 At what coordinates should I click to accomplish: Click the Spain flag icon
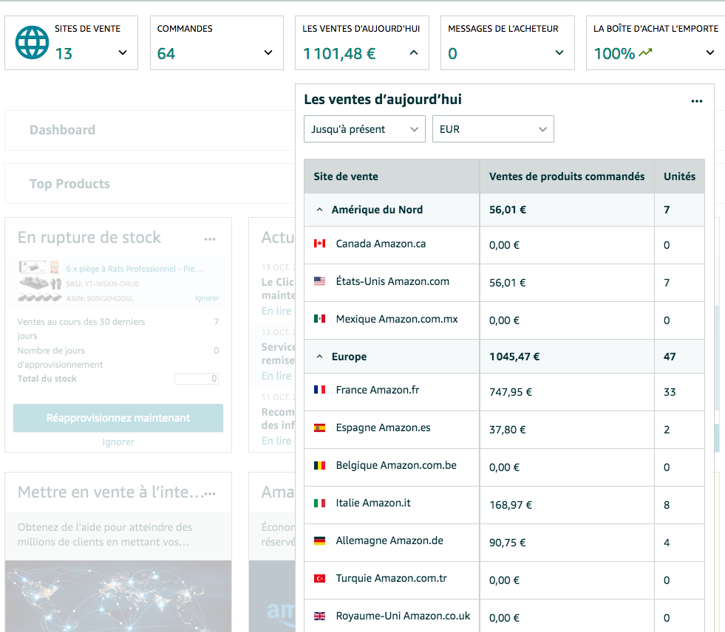point(319,427)
